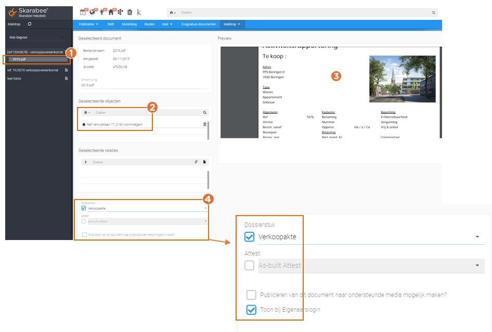Open the Rob Degroot user dropdown
This screenshot has width=492, height=332.
[37, 37]
